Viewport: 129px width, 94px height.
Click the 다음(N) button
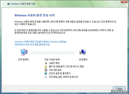pos(119,89)
